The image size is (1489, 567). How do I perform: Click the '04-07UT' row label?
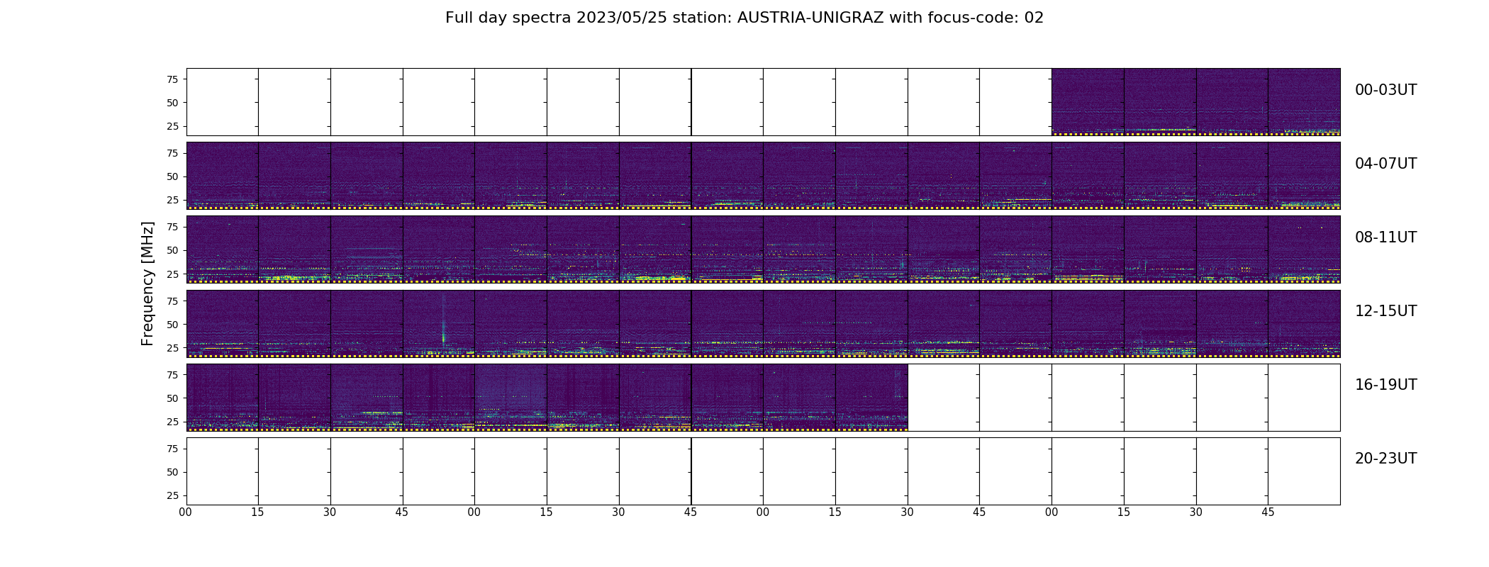[1385, 164]
